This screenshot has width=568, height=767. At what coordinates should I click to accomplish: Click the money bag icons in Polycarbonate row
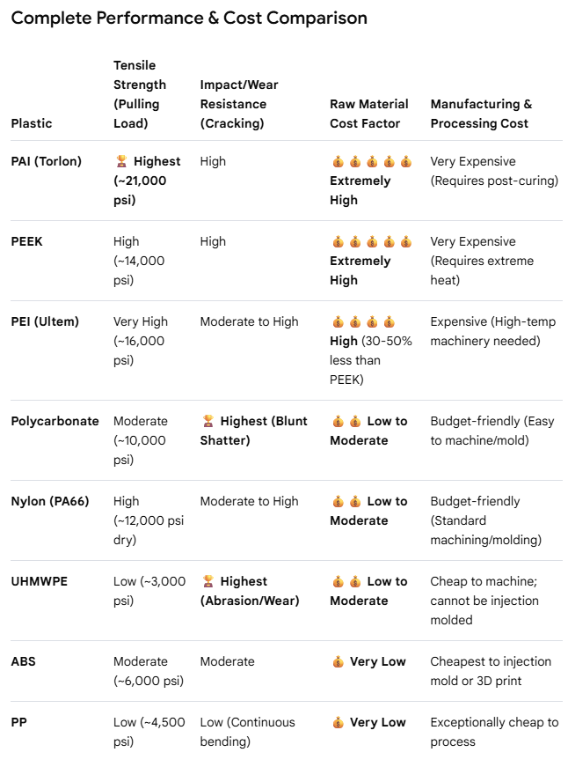pyautogui.click(x=346, y=421)
